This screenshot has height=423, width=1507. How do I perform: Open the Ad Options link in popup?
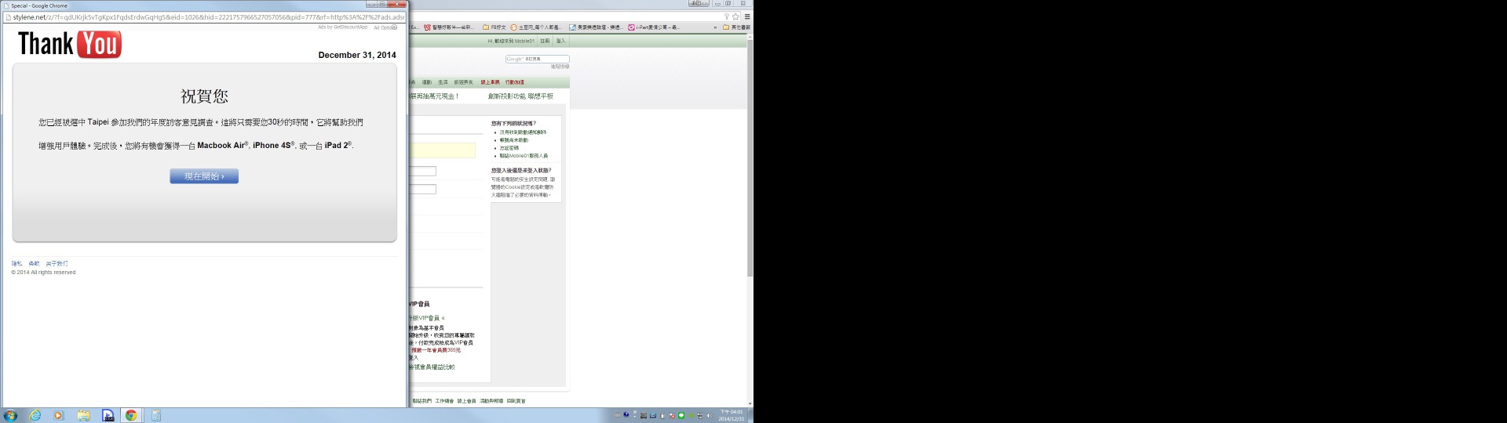pos(385,27)
